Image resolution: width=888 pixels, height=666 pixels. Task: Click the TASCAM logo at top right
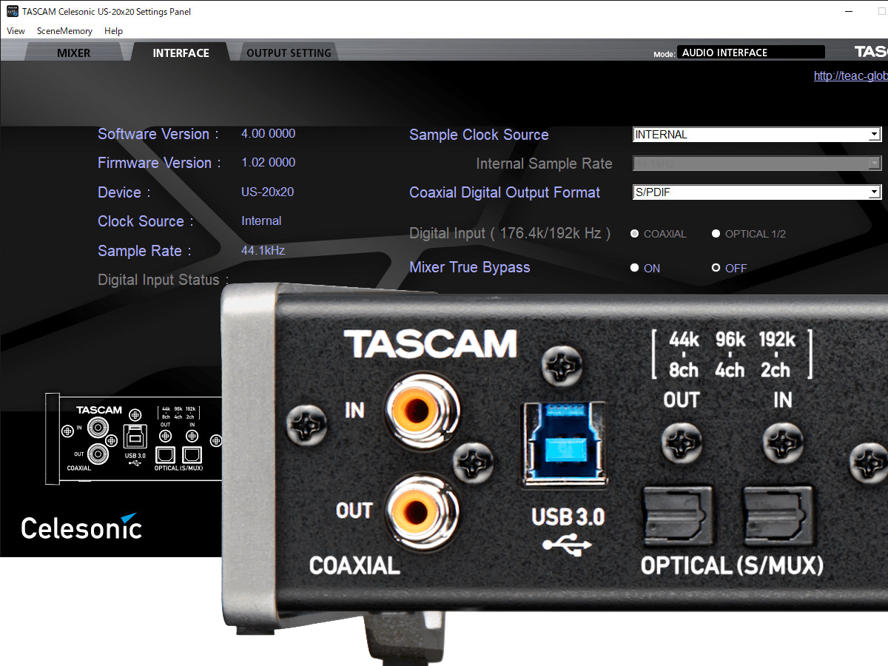click(x=872, y=50)
